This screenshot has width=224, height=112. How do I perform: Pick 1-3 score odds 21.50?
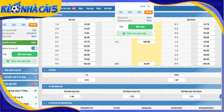[x=206, y=46]
